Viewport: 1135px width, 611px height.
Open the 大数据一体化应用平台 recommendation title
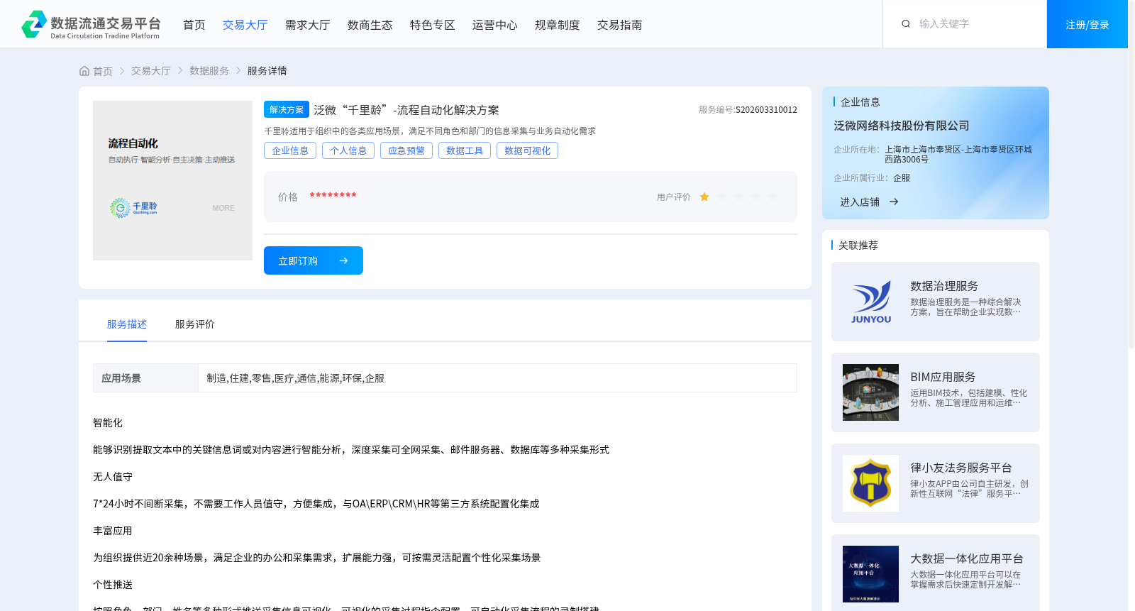pyautogui.click(x=967, y=558)
